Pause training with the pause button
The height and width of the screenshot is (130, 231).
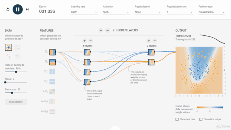coord(18,9)
